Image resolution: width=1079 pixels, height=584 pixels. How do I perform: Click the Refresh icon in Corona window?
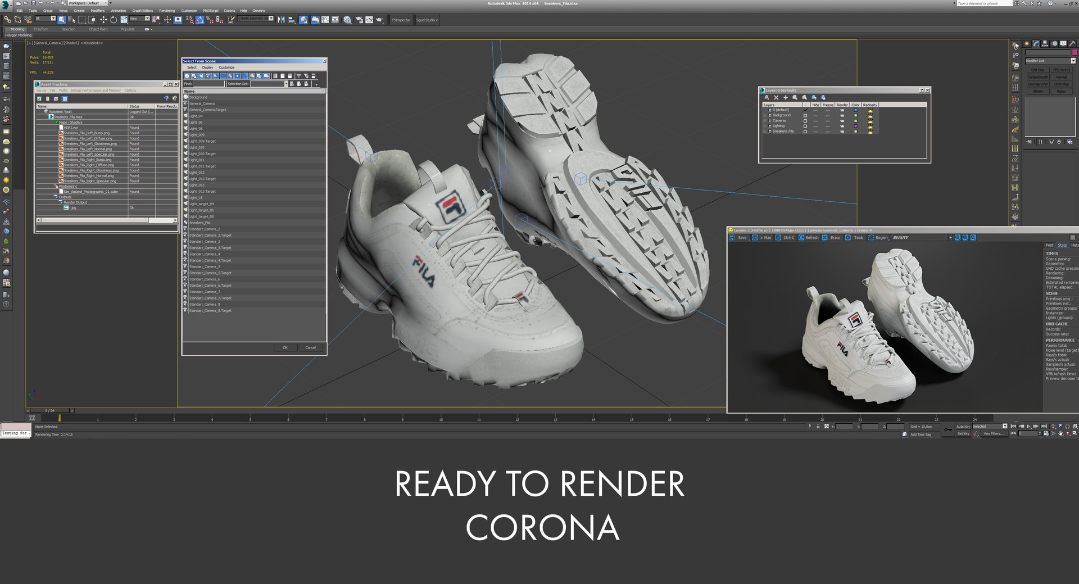pyautogui.click(x=801, y=238)
